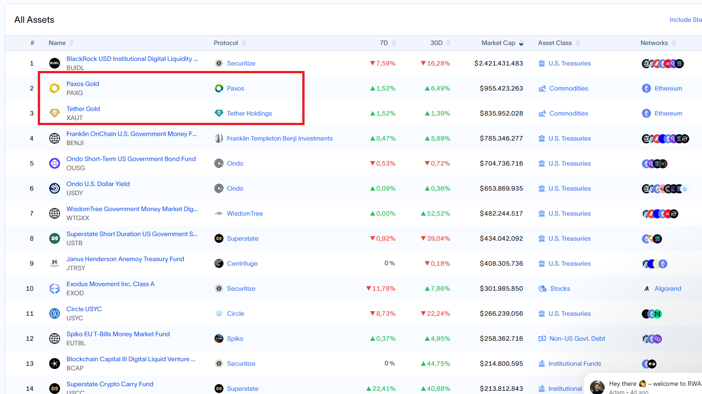Open Spiko EU T-Bills Money Market Fund
Viewport: 702px width, 394px height.
tap(118, 334)
